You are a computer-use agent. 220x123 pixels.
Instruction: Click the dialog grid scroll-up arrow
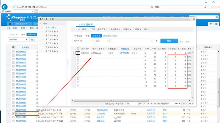tap(192, 53)
